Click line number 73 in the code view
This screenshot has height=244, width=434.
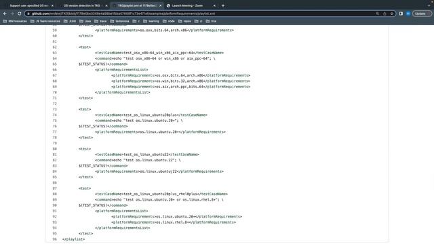click(54, 109)
